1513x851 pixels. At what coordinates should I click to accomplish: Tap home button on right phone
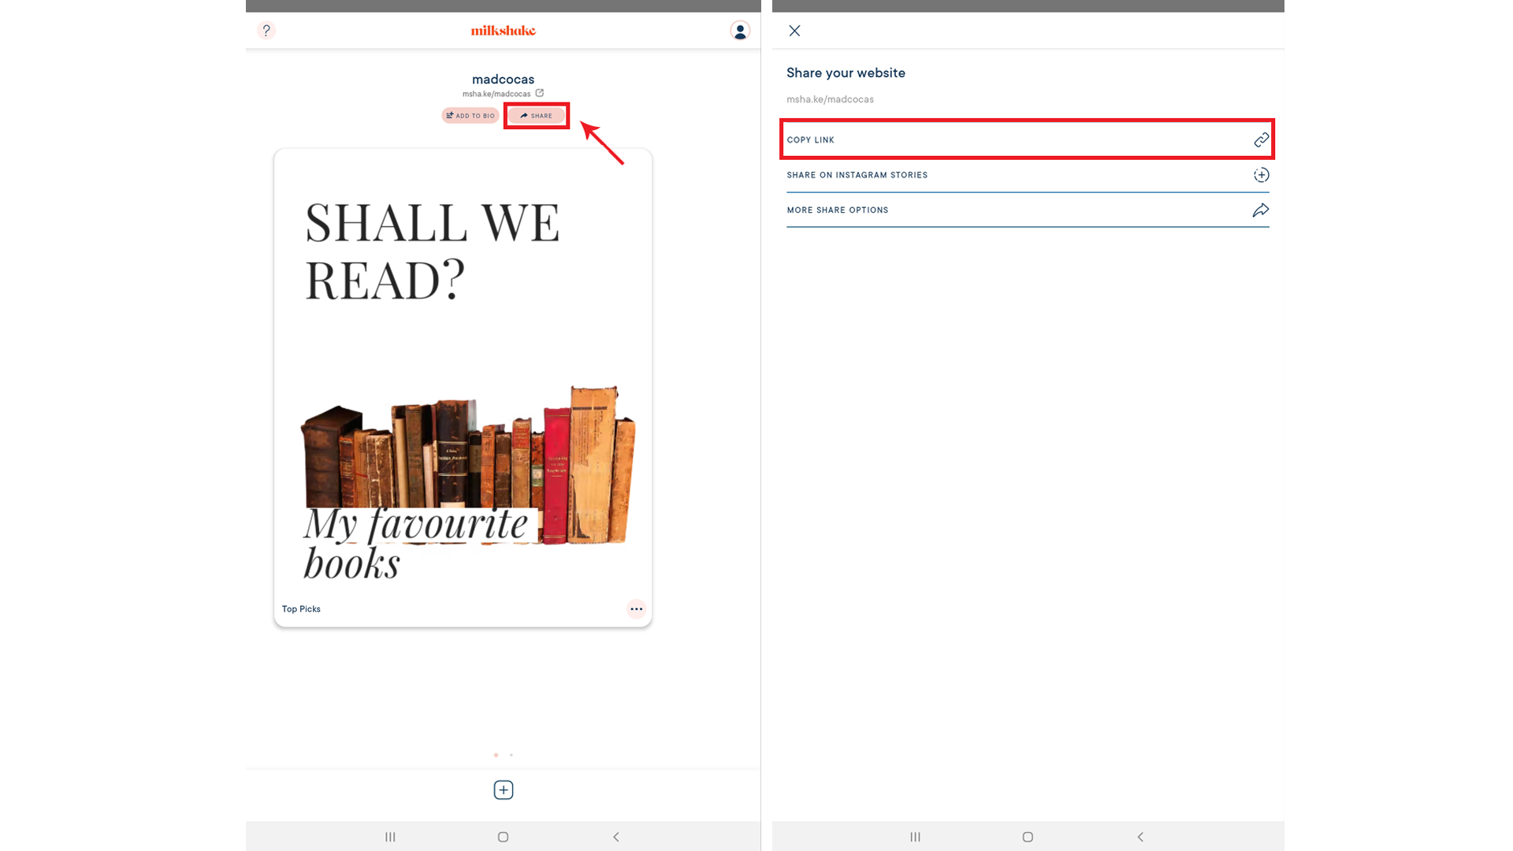click(x=1028, y=837)
